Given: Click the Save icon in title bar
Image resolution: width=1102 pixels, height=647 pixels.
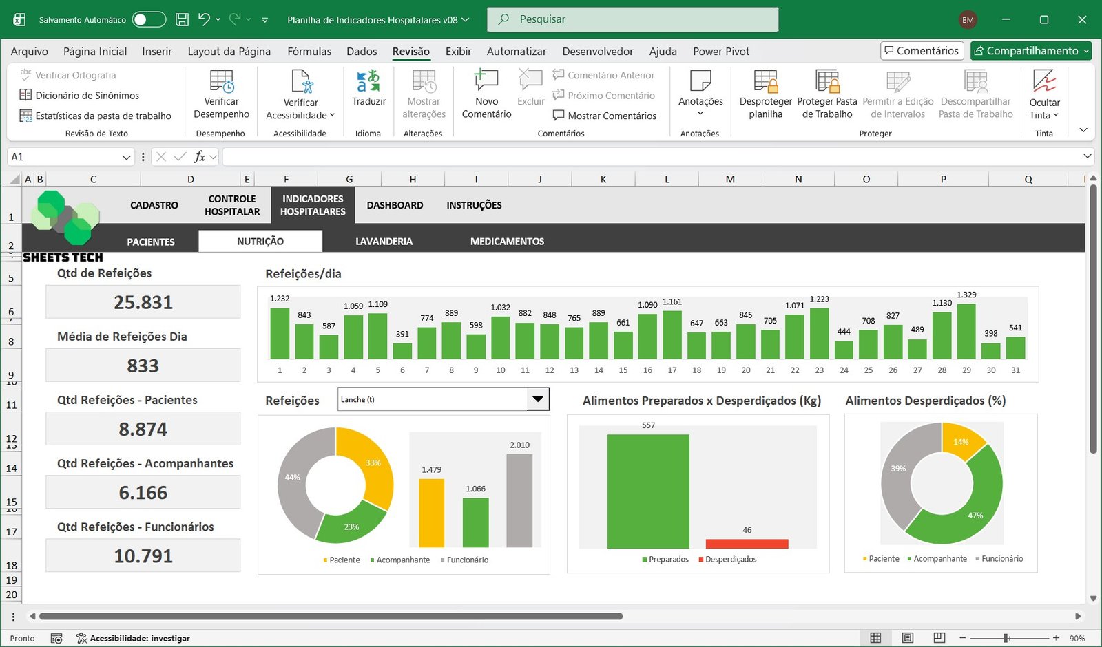Looking at the screenshot, I should pos(182,19).
